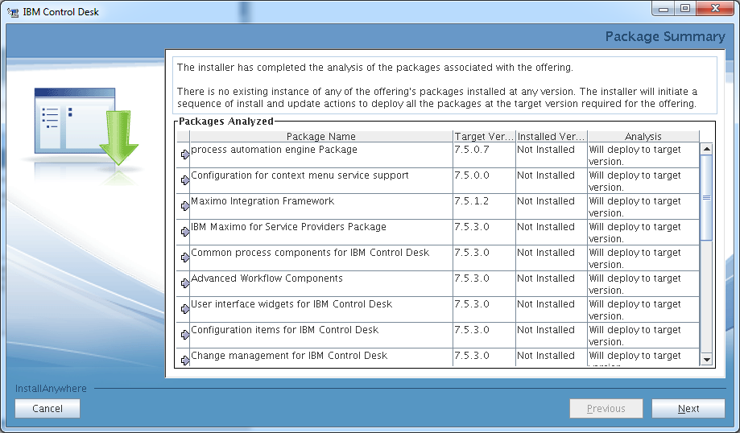The height and width of the screenshot is (433, 740).
Task: Click the scrollbar up arrow in package table
Action: pos(706,149)
